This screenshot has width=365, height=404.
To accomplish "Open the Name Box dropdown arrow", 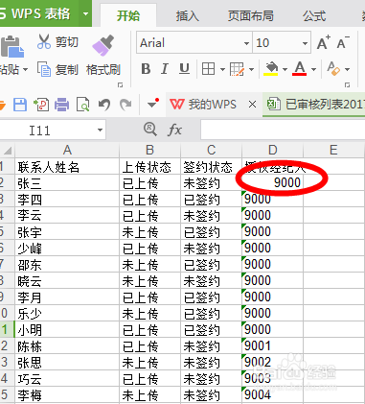I will (x=100, y=130).
